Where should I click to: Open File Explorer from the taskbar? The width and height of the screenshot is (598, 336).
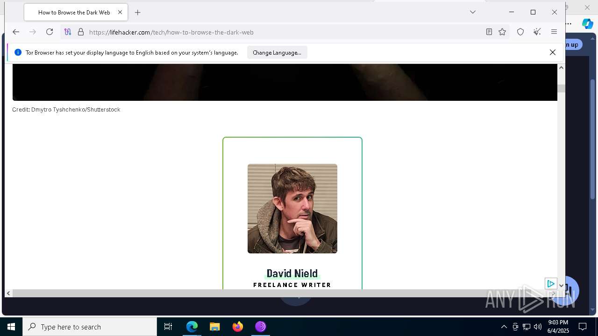(215, 327)
